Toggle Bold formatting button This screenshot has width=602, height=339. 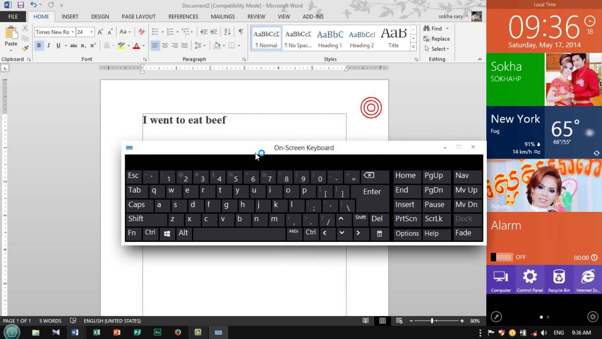tap(39, 46)
